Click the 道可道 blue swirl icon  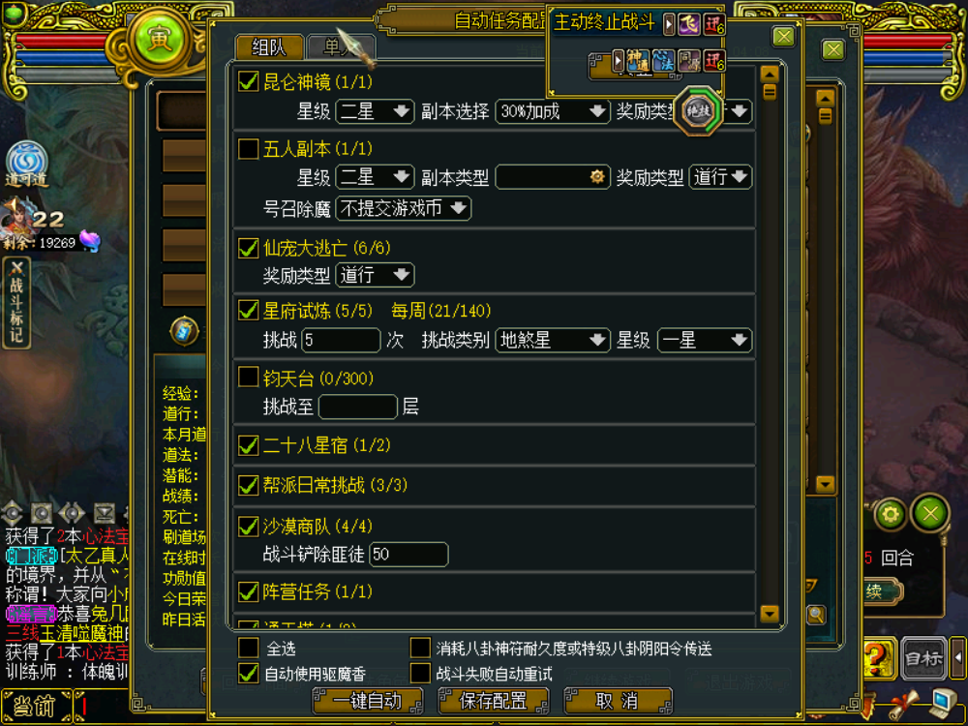(26, 160)
